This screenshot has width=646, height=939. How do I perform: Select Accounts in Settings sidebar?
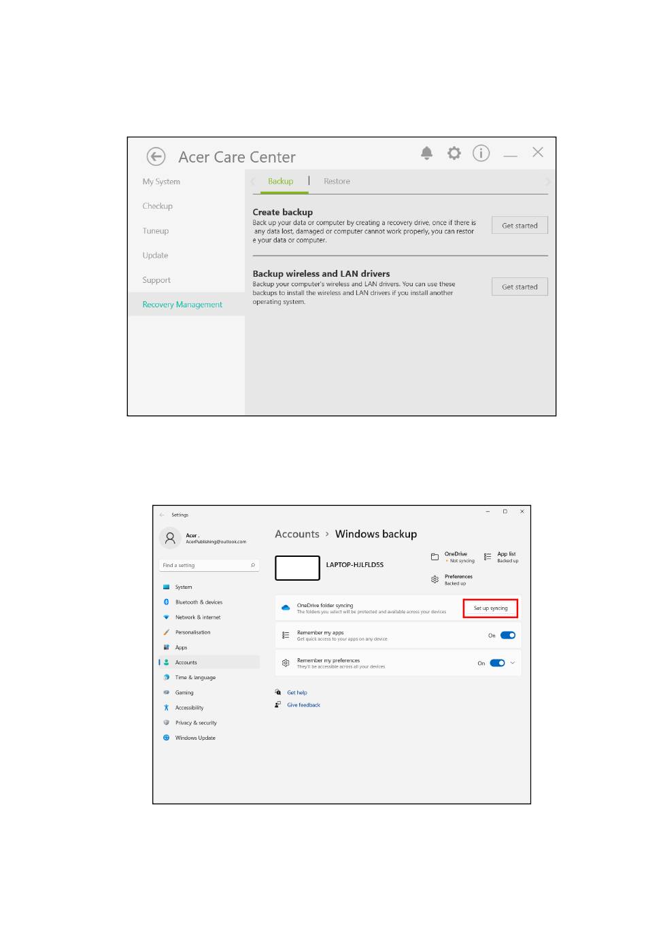coord(209,662)
